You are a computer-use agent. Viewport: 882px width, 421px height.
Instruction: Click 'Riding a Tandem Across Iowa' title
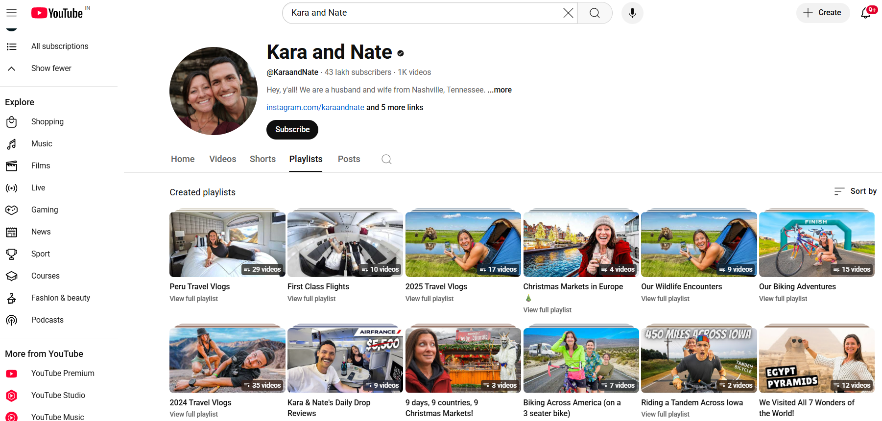pyautogui.click(x=692, y=403)
